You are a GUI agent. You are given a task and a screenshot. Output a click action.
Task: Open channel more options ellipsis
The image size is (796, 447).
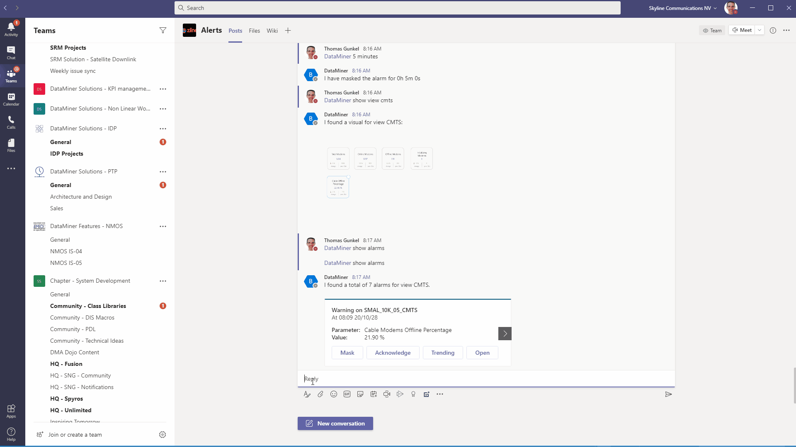click(x=786, y=30)
